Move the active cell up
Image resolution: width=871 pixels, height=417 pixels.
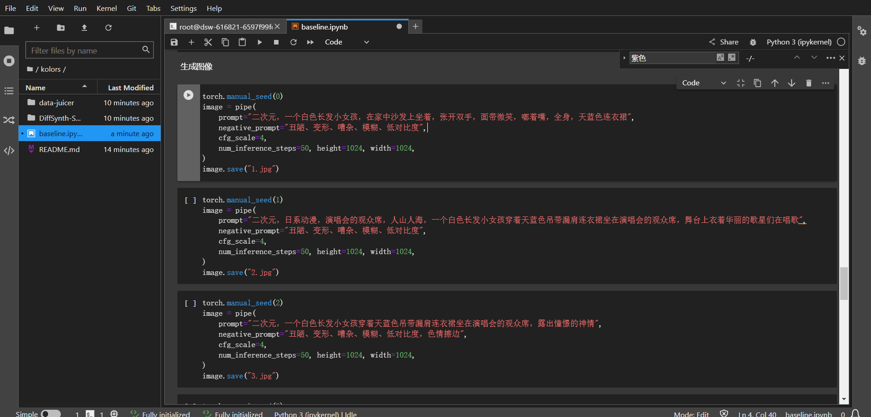(774, 83)
